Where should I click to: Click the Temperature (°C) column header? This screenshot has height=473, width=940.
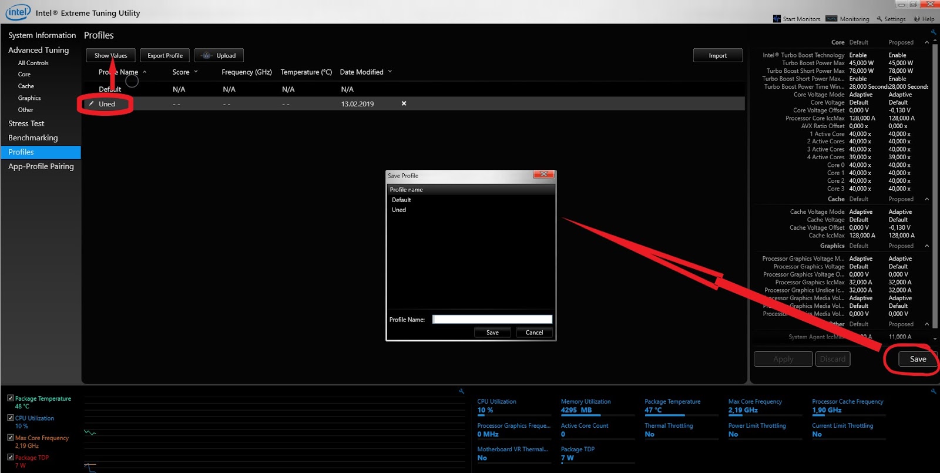(306, 72)
